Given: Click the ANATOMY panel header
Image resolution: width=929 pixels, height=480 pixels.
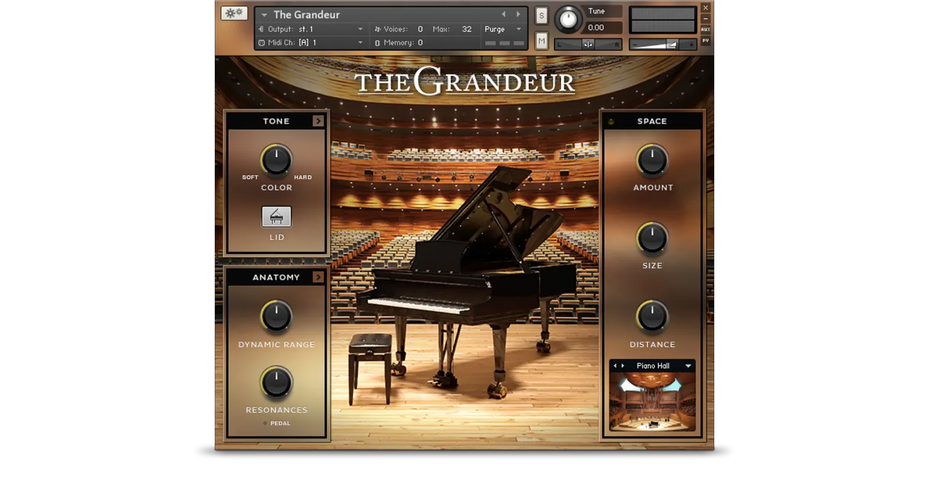Looking at the screenshot, I should [276, 277].
